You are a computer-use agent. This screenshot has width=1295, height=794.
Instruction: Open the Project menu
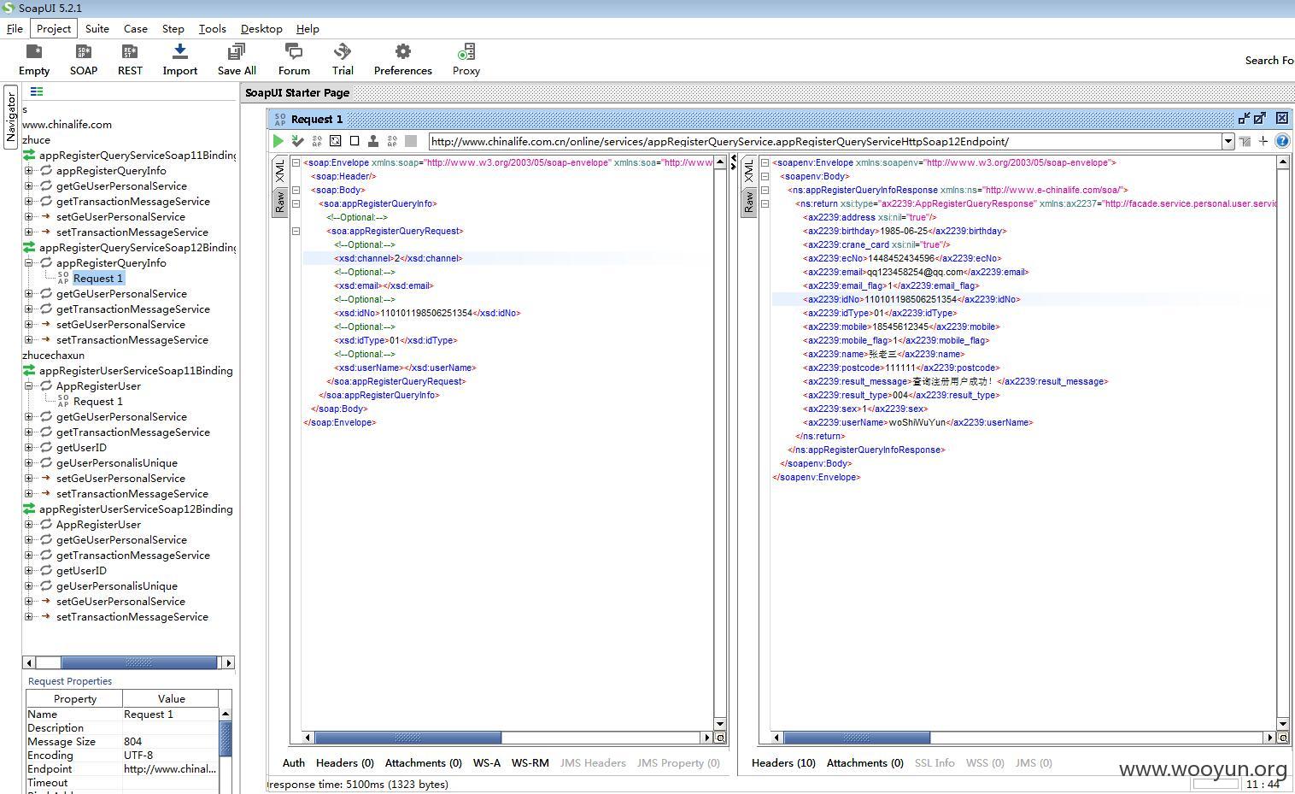tap(53, 28)
